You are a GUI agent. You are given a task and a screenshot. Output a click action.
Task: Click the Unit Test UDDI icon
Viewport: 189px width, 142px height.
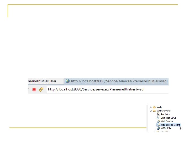pos(158,118)
